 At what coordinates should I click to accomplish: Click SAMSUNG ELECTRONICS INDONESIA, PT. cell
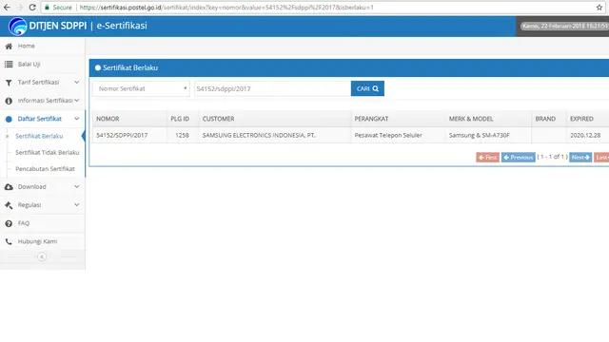click(x=259, y=135)
